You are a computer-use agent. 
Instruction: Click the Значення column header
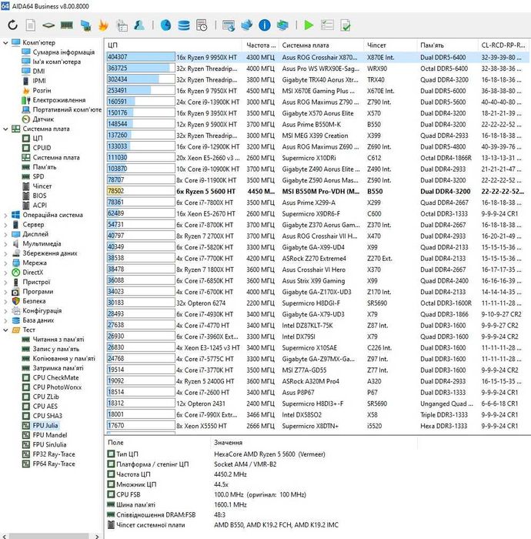click(x=313, y=443)
